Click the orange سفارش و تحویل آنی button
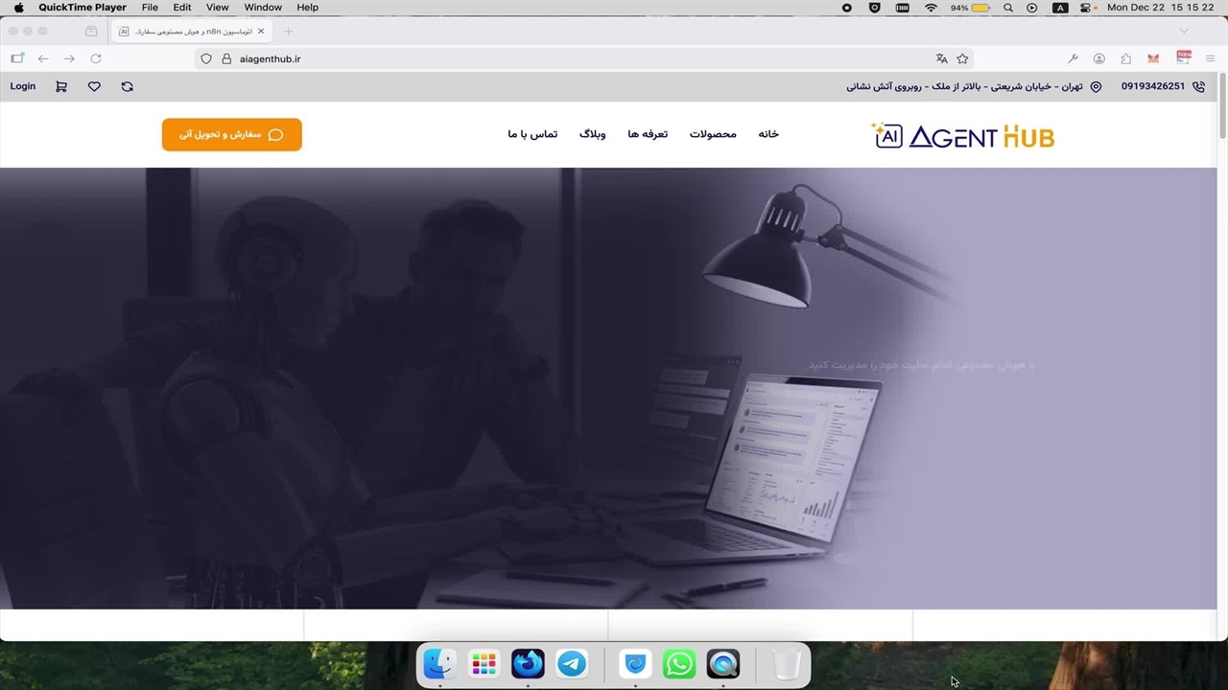Screen dimensions: 1228x690 231,135
